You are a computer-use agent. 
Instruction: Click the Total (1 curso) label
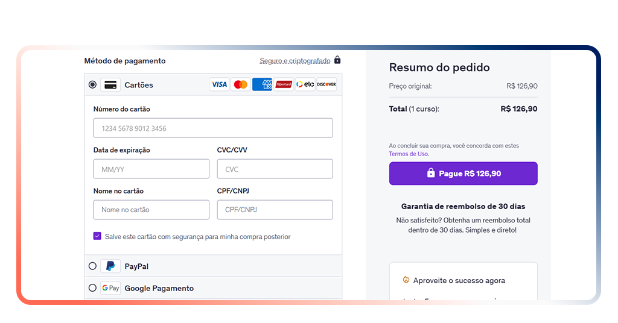point(414,109)
